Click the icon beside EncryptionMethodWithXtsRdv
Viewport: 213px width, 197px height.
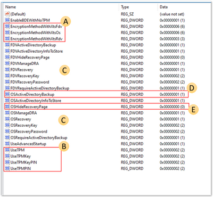(x=7, y=39)
